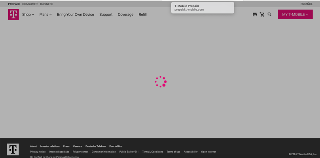Open the Privacy center link
320x158 pixels.
[80, 152]
